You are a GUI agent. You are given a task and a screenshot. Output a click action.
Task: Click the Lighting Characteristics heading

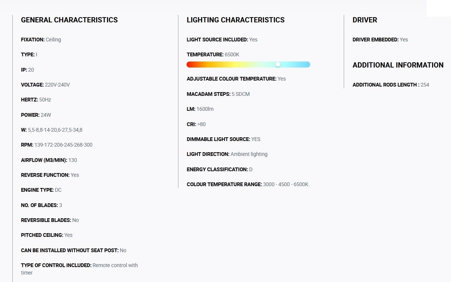coord(236,20)
